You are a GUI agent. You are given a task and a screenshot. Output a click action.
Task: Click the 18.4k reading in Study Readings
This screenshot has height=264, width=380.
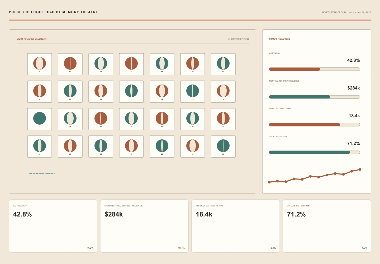(x=354, y=116)
